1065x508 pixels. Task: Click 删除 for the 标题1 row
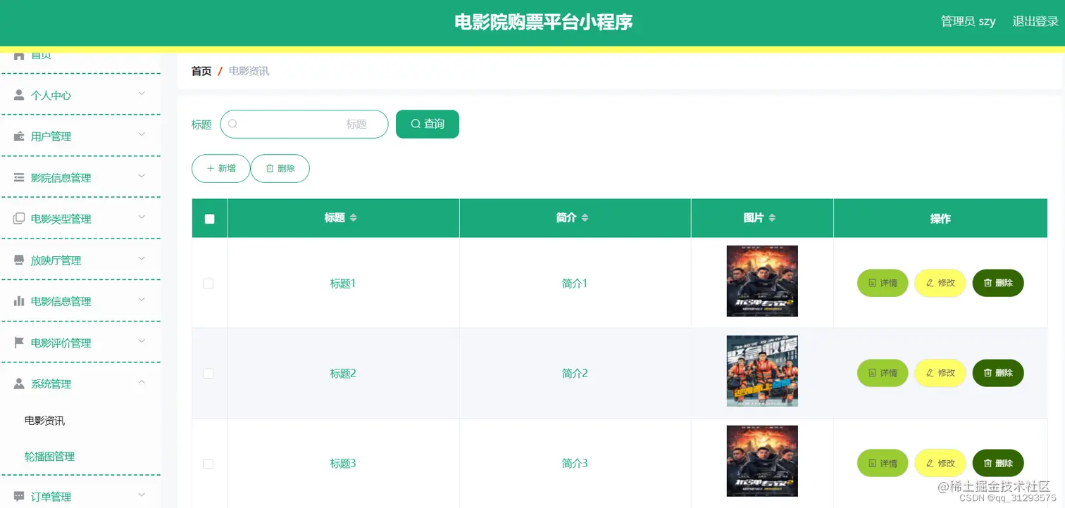click(998, 283)
